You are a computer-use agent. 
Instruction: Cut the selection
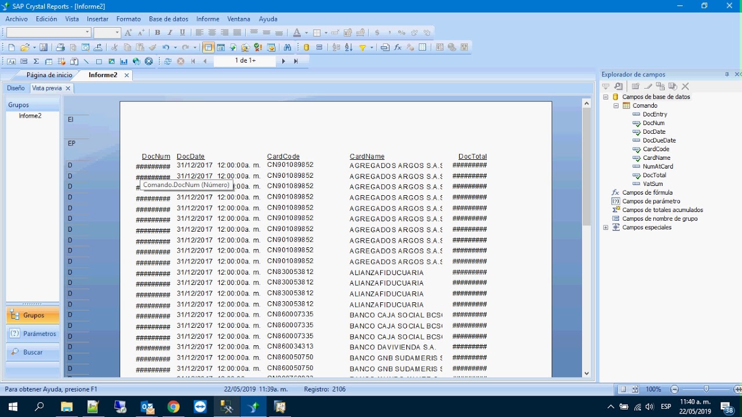click(x=114, y=47)
